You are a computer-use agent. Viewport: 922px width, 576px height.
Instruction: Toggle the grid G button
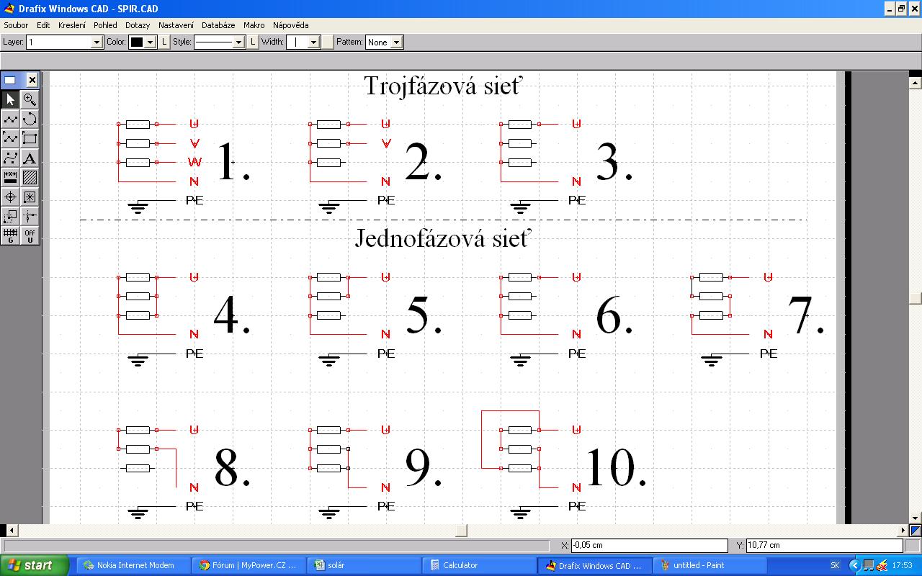tap(11, 235)
